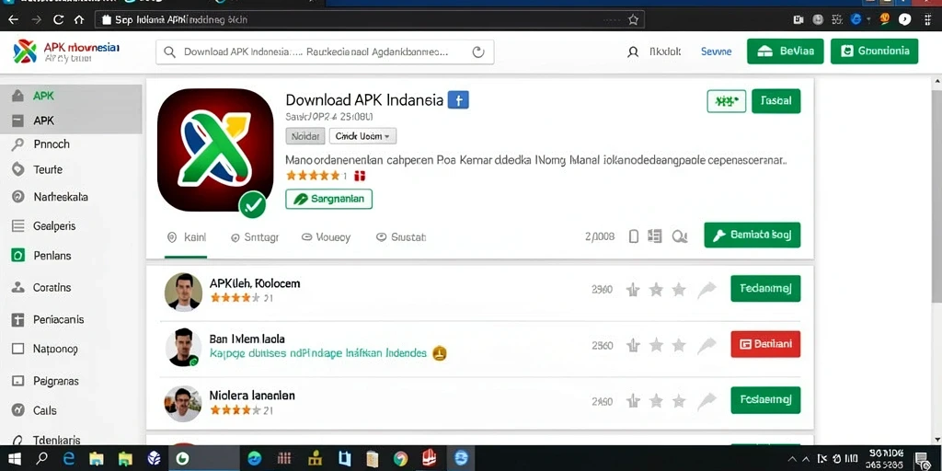Screen dimensions: 942x471
Task: Click the address bar URL field
Action: click(370, 20)
